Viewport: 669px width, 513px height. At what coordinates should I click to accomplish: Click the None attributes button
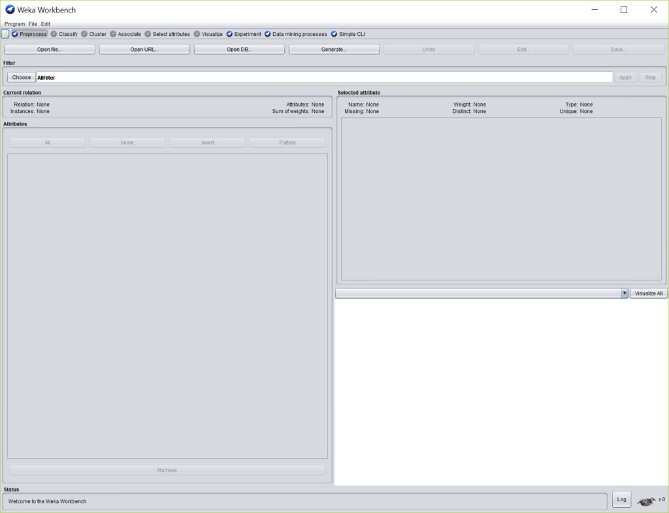point(127,142)
